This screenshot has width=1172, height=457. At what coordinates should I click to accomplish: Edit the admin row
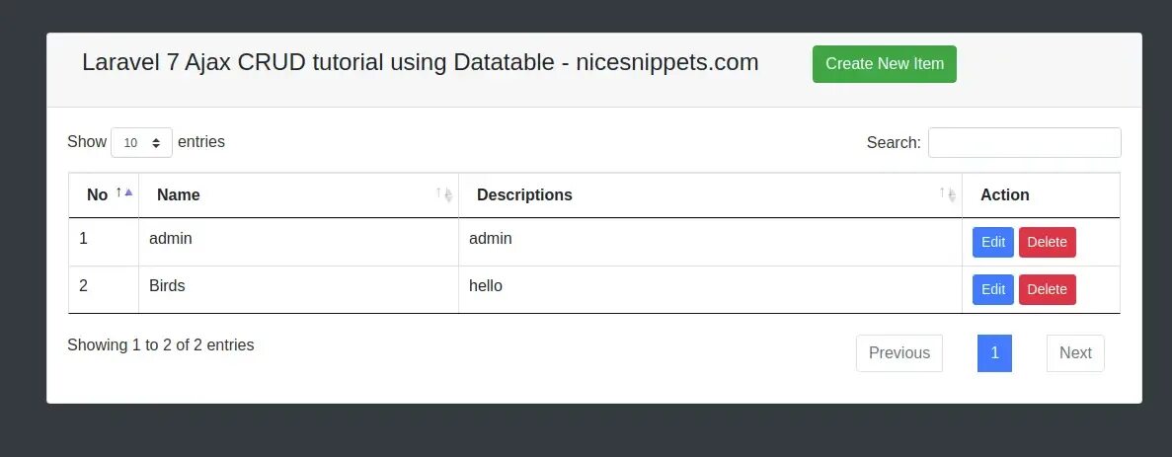coord(992,242)
